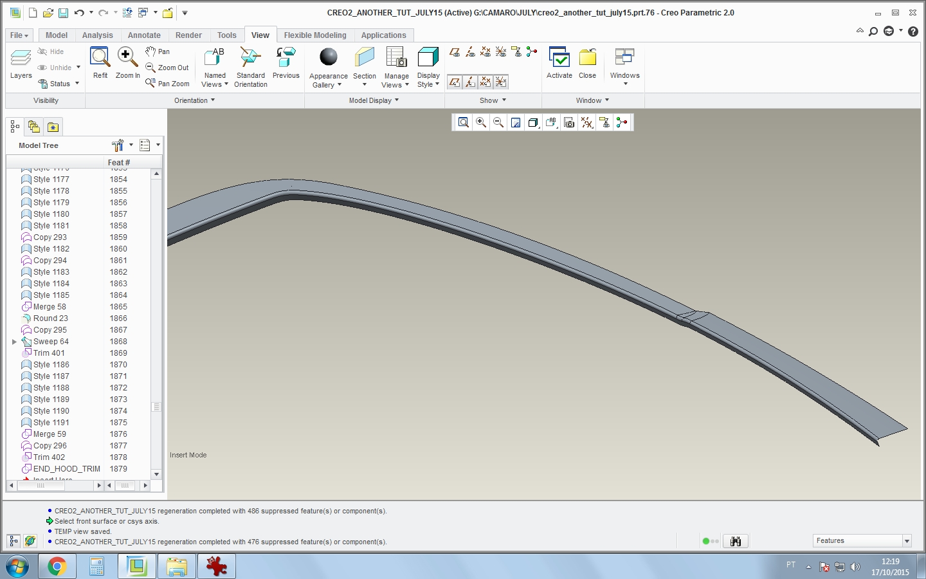Open View Manager camera icon in graphics toolbar
The width and height of the screenshot is (926, 579).
coord(569,122)
